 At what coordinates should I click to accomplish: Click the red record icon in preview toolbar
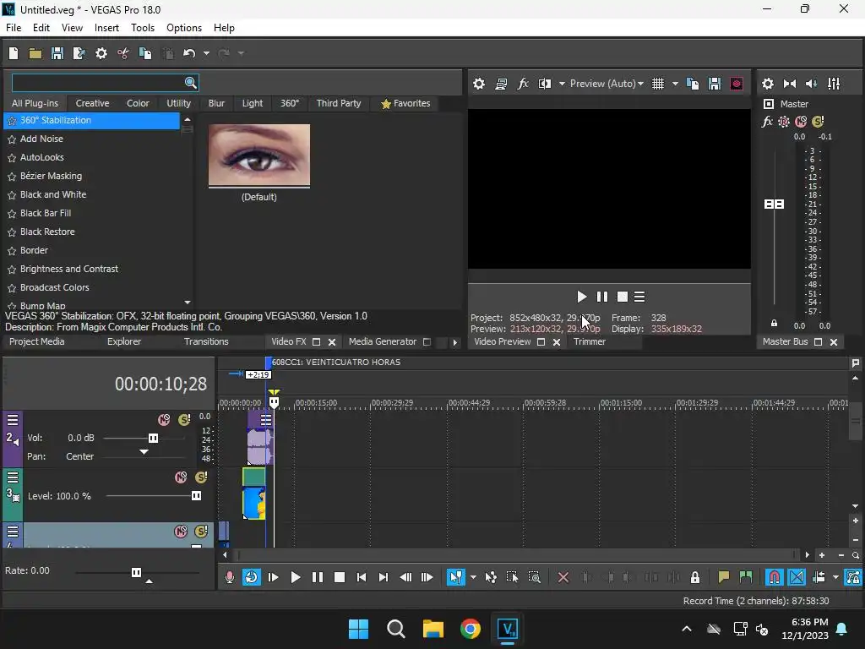coord(737,84)
